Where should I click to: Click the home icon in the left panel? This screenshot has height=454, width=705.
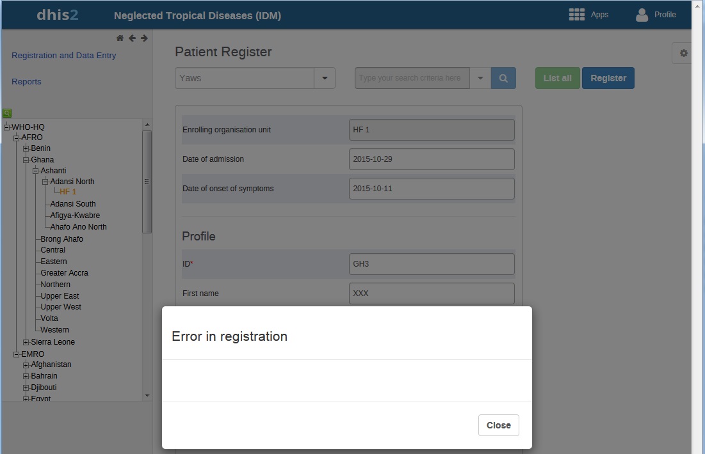point(120,38)
